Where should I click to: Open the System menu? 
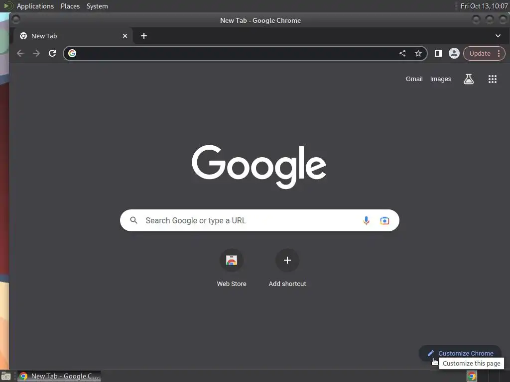pyautogui.click(x=97, y=6)
